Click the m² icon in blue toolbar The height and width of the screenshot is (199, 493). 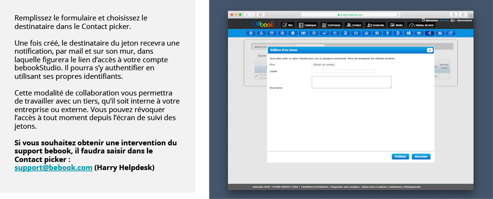click(325, 33)
